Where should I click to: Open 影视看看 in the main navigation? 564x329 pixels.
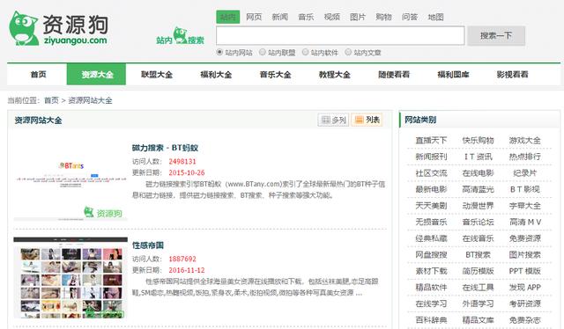pyautogui.click(x=513, y=75)
